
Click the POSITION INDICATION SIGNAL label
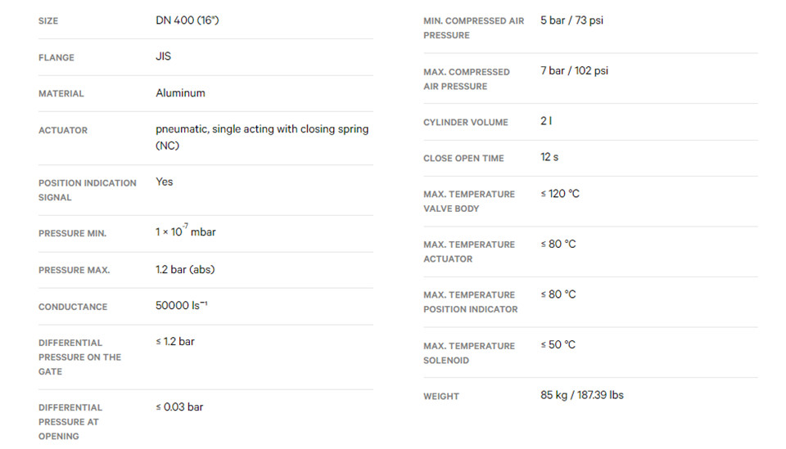coord(88,191)
